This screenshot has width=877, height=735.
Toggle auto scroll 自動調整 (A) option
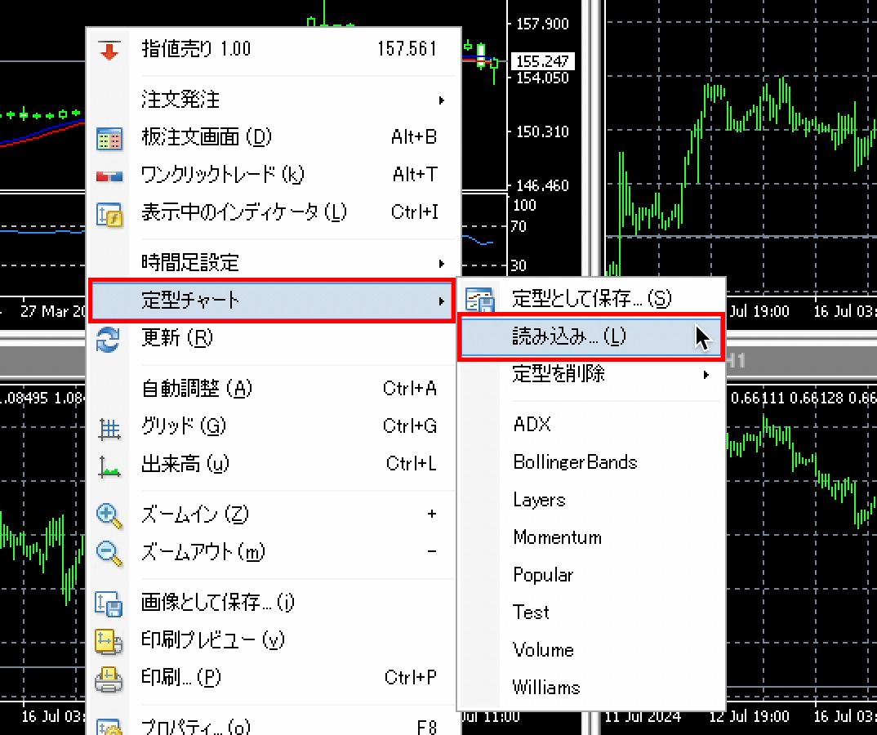(196, 389)
